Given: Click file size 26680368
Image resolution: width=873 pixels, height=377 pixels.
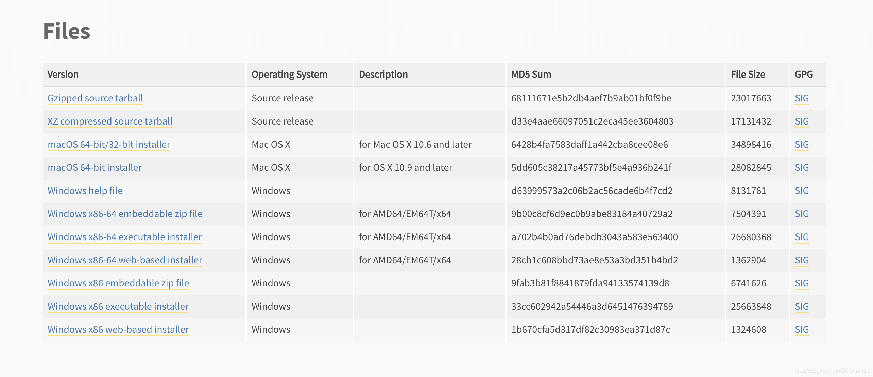Looking at the screenshot, I should pyautogui.click(x=751, y=237).
